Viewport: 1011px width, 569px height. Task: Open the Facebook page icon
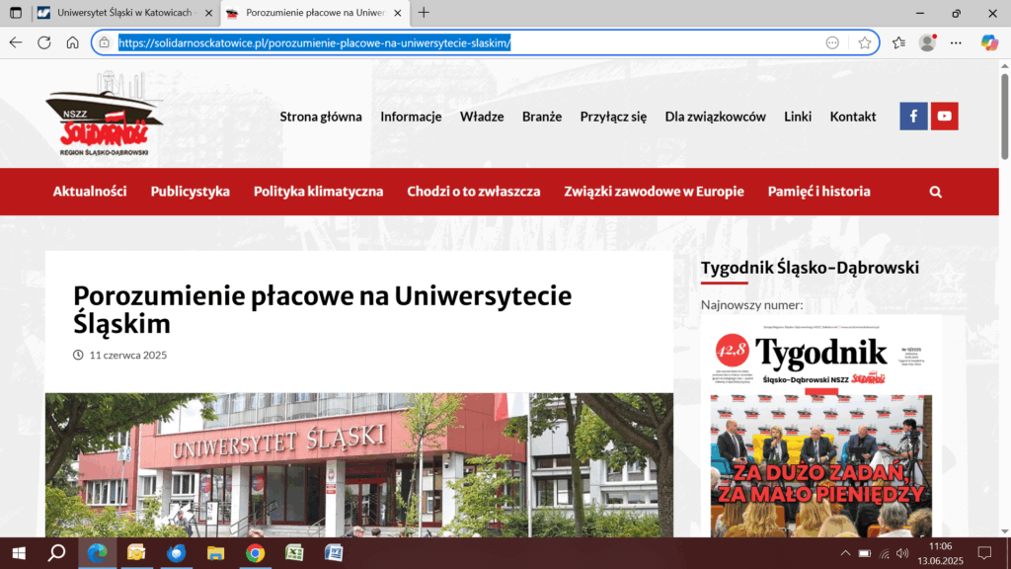point(913,117)
